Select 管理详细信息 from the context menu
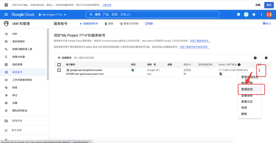Image resolution: width=276 pixels, height=143 pixels. tap(250, 77)
